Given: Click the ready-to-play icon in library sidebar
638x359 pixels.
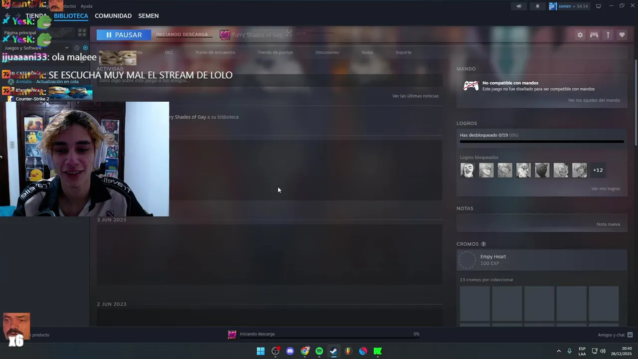Looking at the screenshot, I should click(85, 48).
